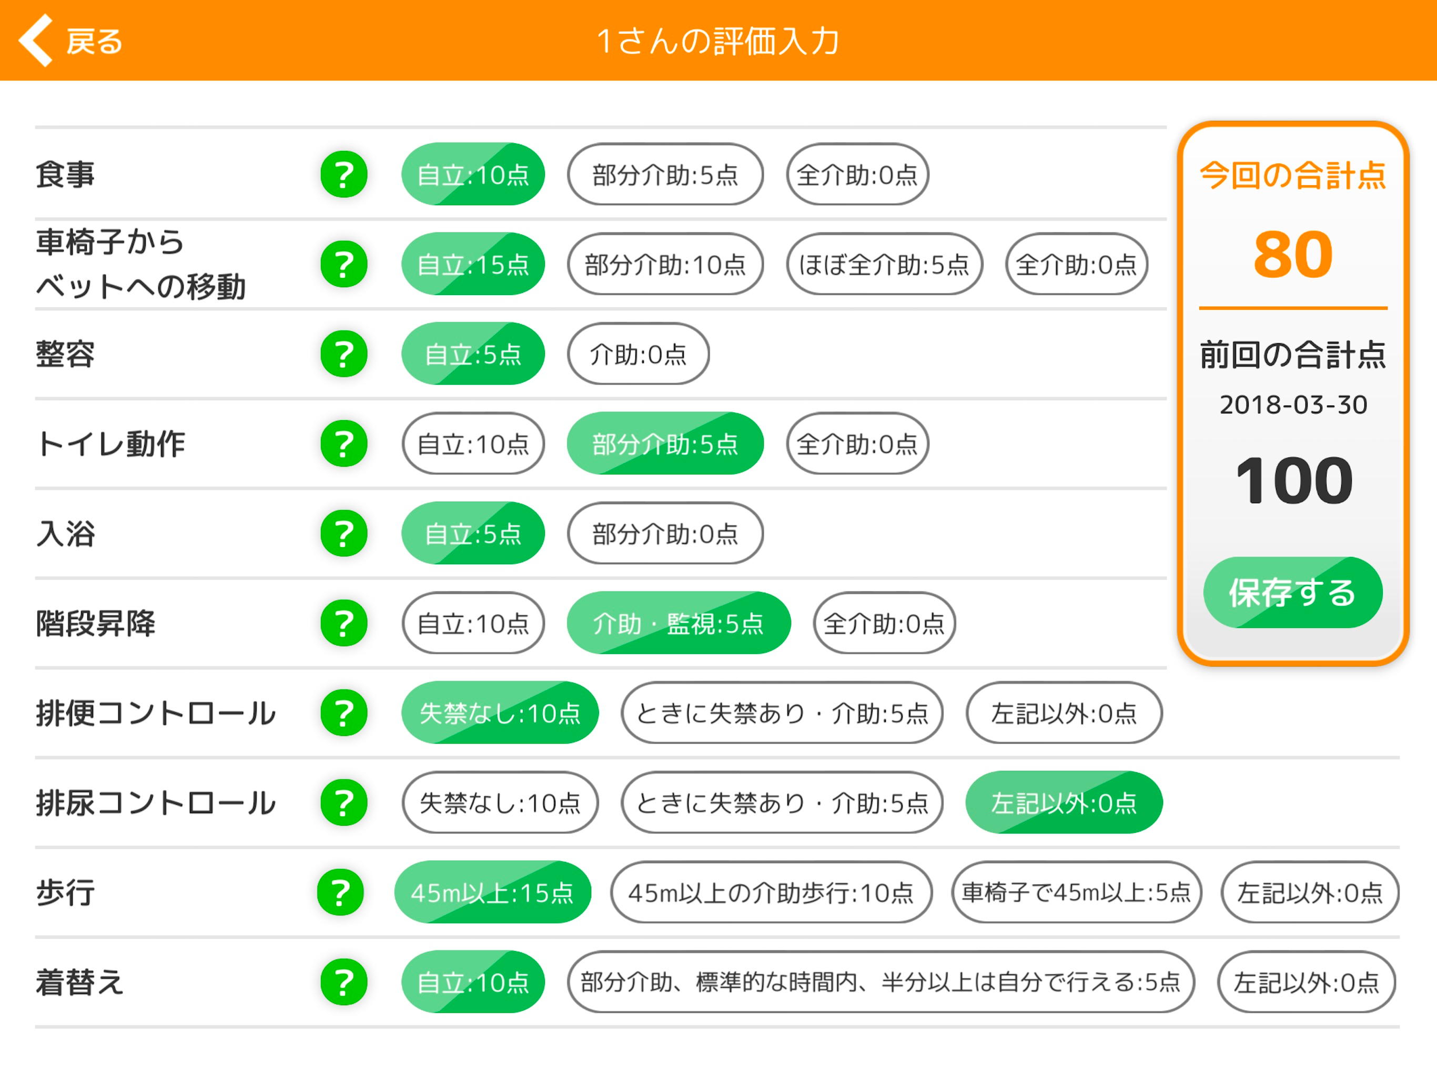Image resolution: width=1437 pixels, height=1077 pixels.
Task: Click the 車椅子からベットへの移動 label
Action: click(140, 264)
